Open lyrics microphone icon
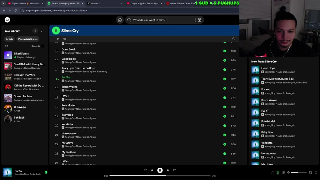The height and width of the screenshot is (180, 320). point(272,172)
